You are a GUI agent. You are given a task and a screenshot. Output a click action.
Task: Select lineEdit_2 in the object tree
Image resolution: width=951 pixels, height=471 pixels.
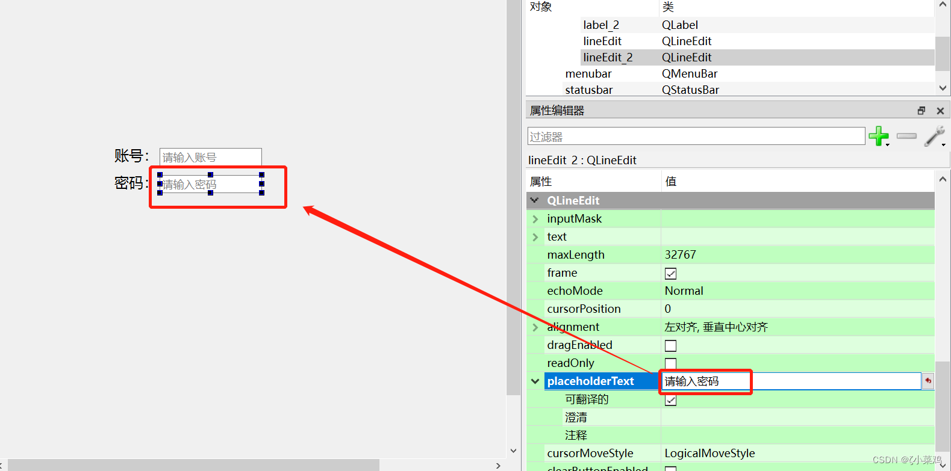pyautogui.click(x=608, y=57)
